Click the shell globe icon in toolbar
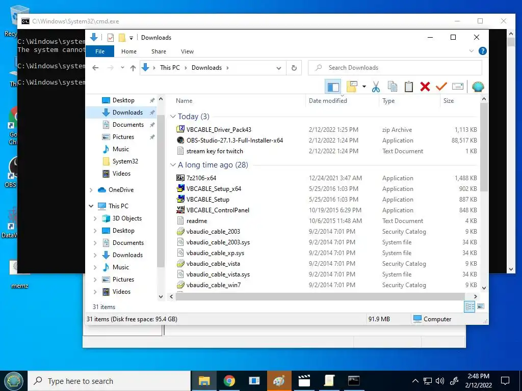This screenshot has height=391, width=522. [478, 87]
